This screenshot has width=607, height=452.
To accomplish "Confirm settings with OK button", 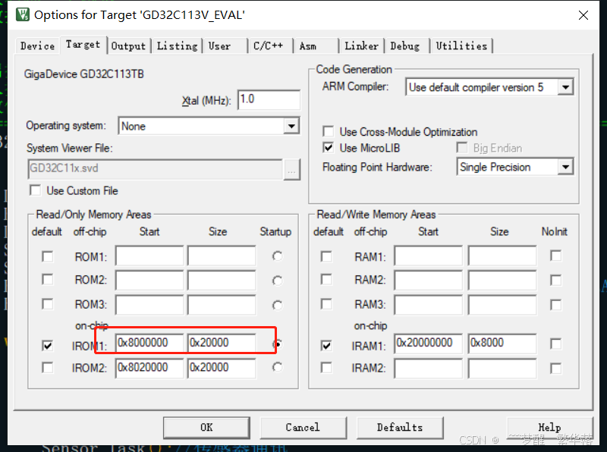I will click(x=206, y=427).
